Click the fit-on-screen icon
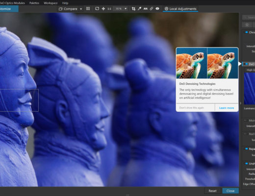This screenshot has width=255, height=196. (x=97, y=9)
